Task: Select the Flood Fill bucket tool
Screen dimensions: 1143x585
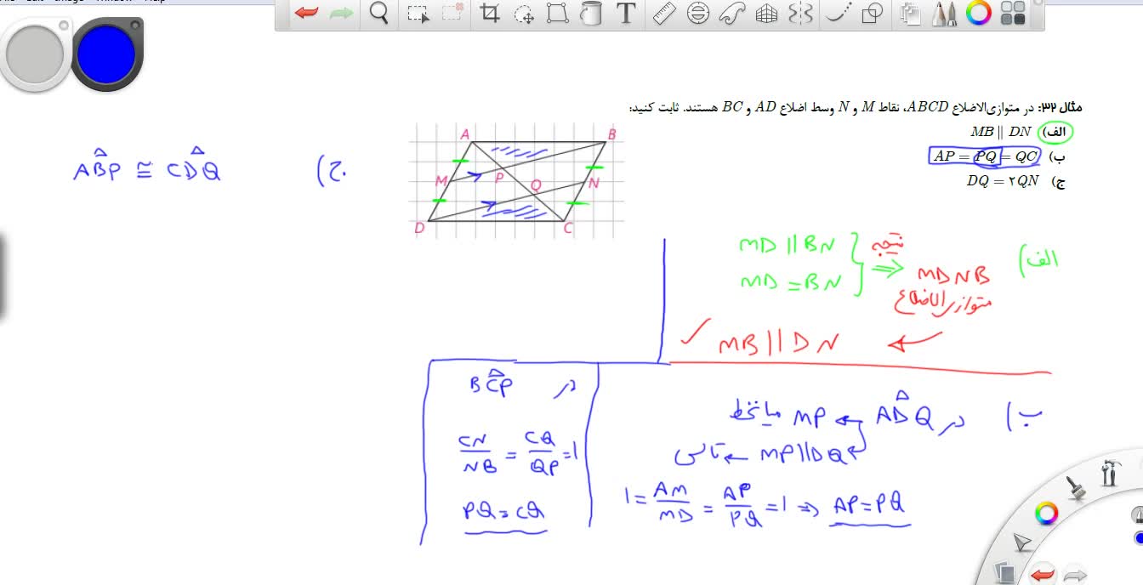Action: pyautogui.click(x=591, y=13)
